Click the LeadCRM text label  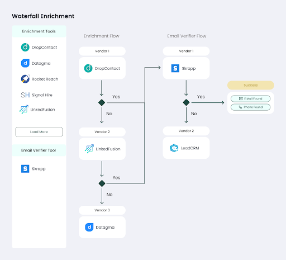tap(190, 148)
